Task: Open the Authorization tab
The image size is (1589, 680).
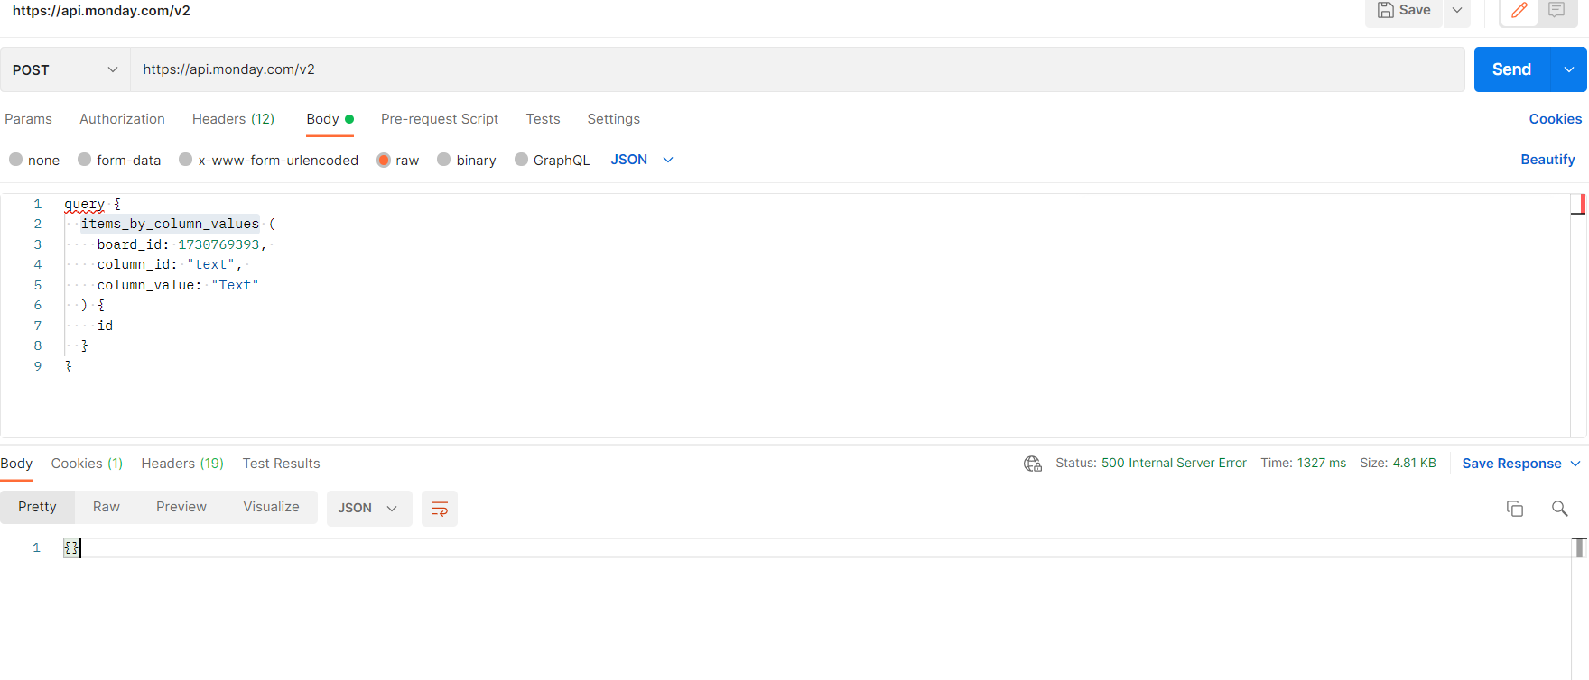Action: [x=122, y=119]
